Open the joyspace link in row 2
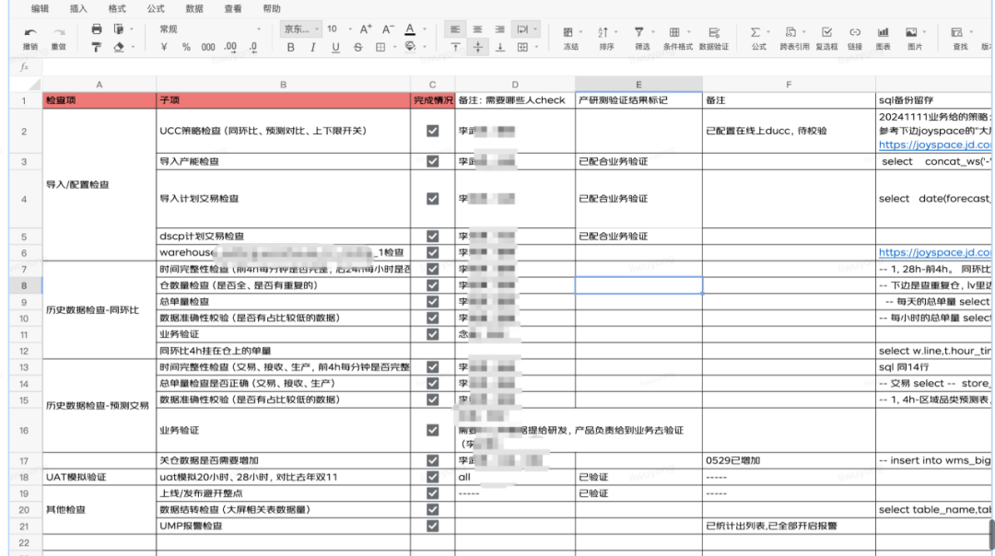 click(934, 145)
